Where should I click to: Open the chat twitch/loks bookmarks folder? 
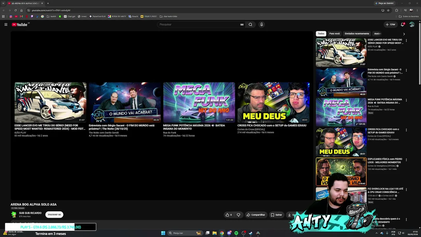point(168,16)
